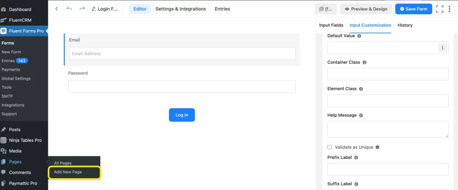
Task: Click the Password input field
Action: point(182,87)
